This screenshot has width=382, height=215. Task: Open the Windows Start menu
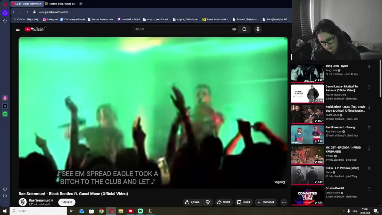click(5, 211)
